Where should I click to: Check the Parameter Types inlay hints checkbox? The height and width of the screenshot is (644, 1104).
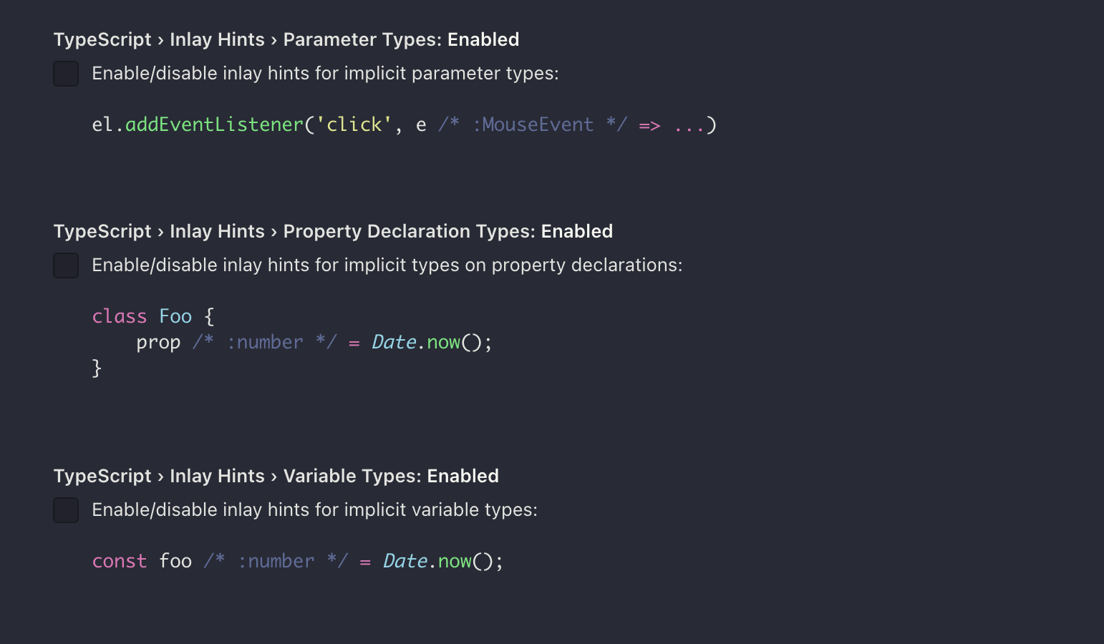click(x=65, y=73)
